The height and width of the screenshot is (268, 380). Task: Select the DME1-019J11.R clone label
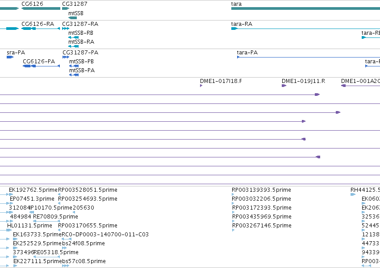pos(303,81)
